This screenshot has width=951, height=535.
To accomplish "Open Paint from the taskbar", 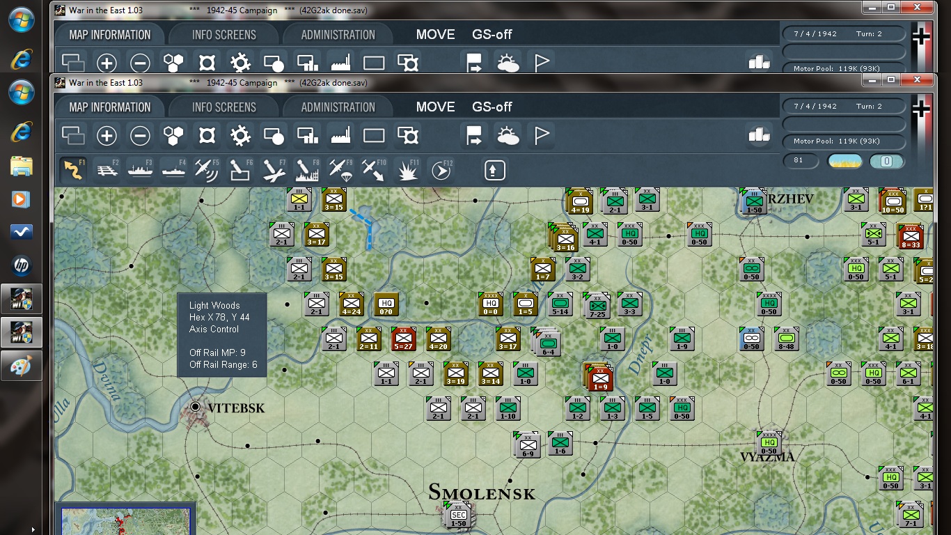I will click(22, 365).
